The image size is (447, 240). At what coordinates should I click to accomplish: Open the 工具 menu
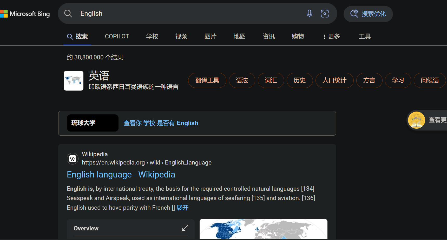[365, 37]
